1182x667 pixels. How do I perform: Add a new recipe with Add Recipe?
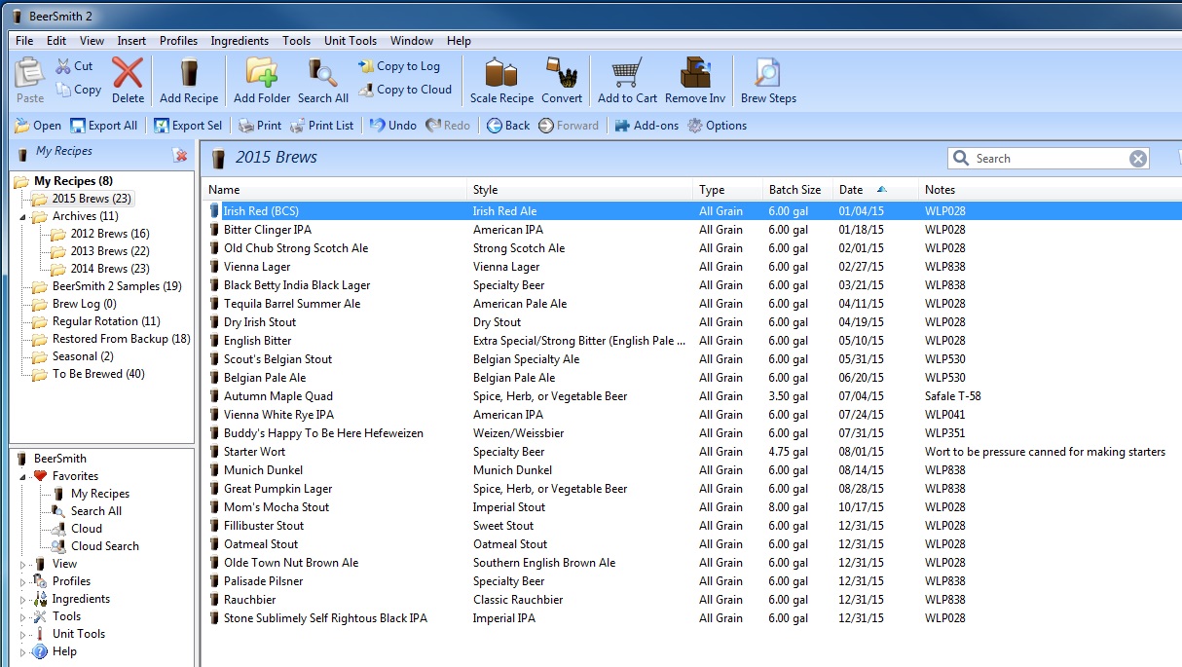(189, 80)
